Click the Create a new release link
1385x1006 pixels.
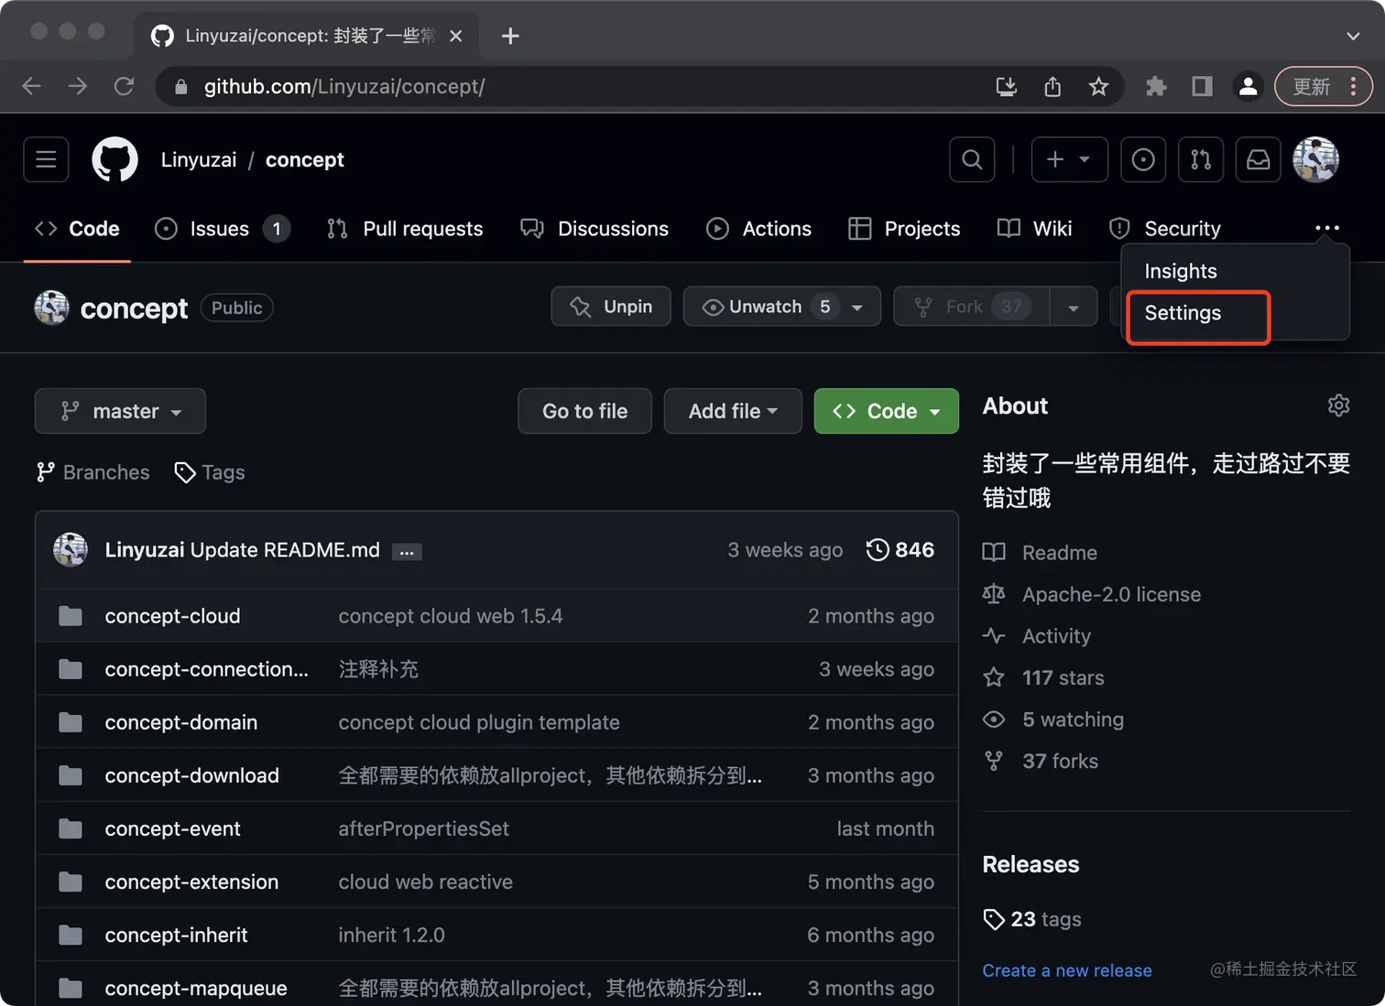pos(1067,970)
